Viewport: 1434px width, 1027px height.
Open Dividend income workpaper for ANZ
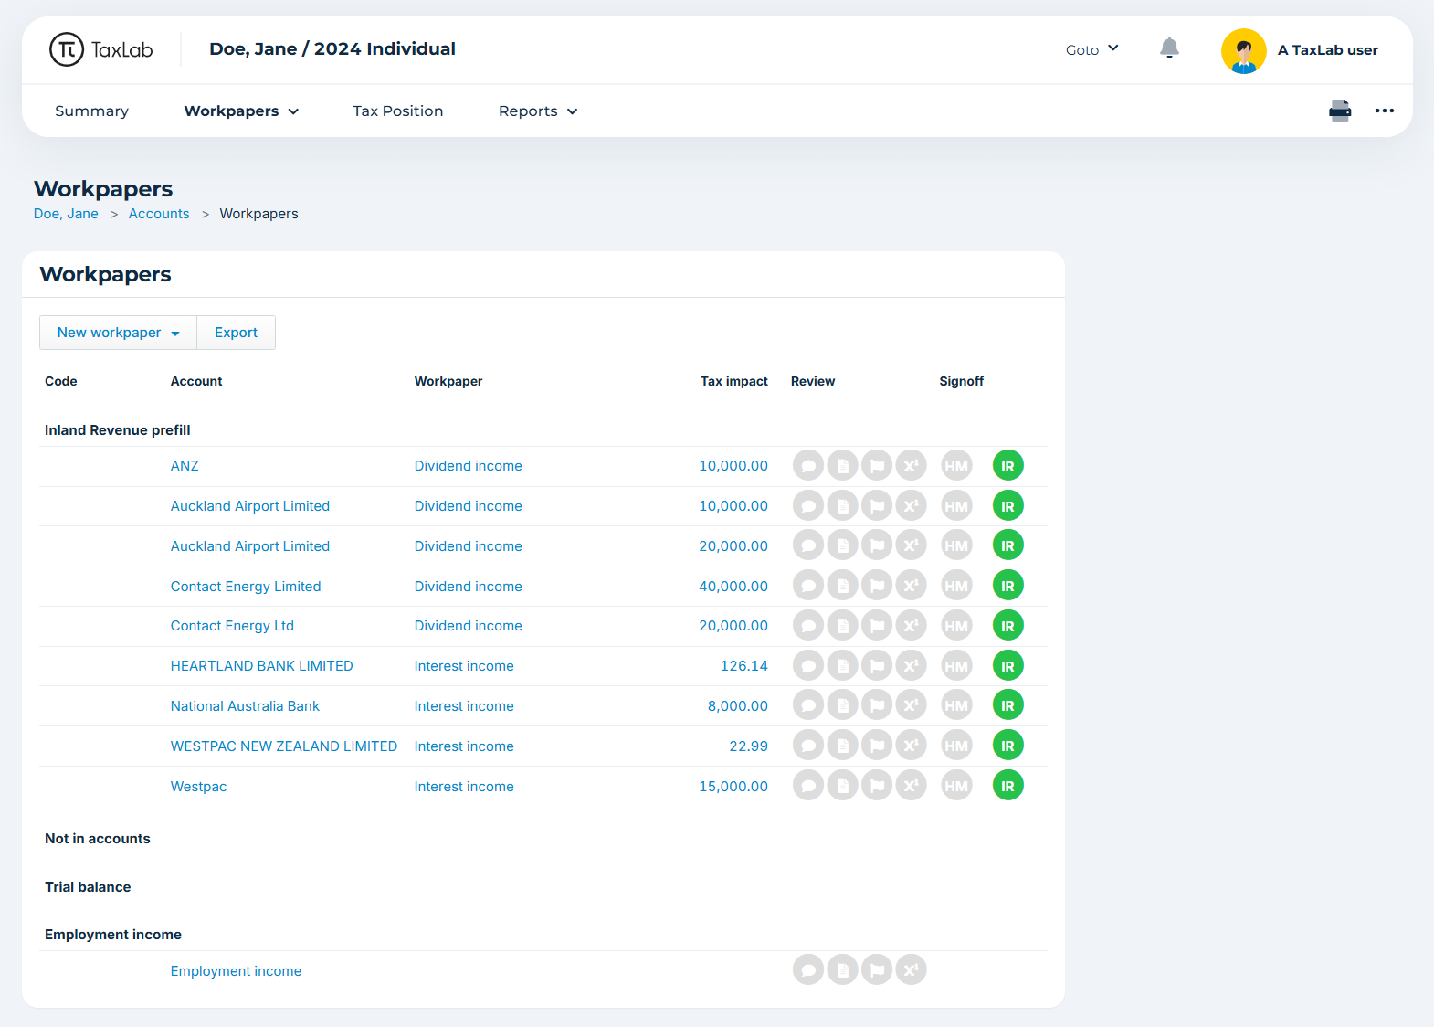468,466
